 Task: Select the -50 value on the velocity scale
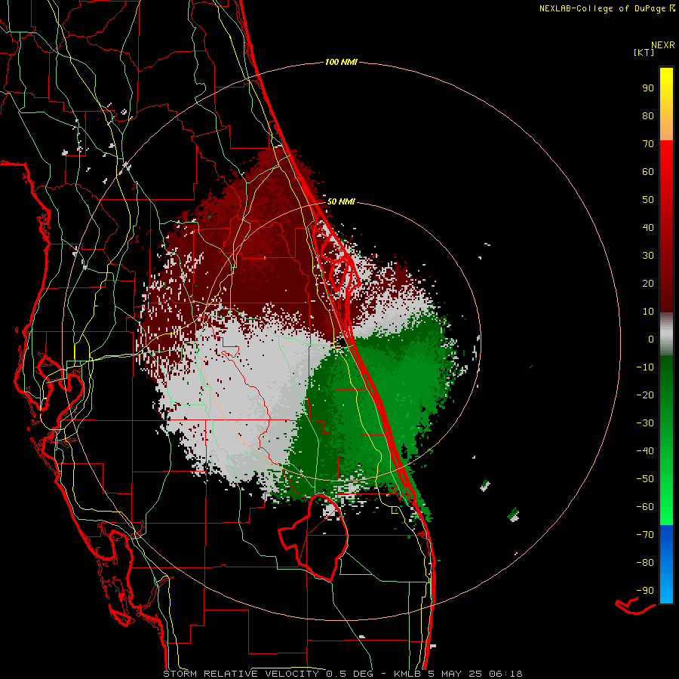645,479
